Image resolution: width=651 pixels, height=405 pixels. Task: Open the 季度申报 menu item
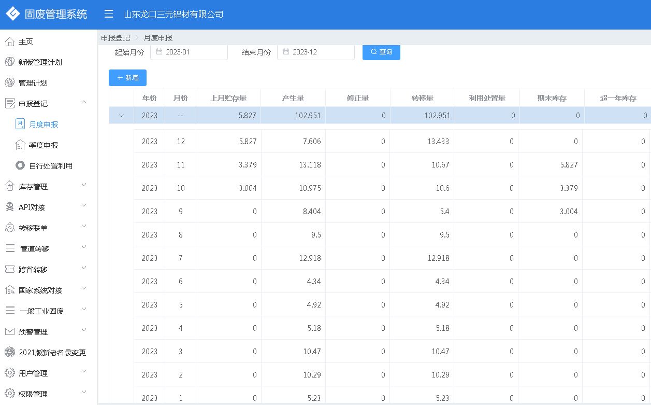(44, 145)
